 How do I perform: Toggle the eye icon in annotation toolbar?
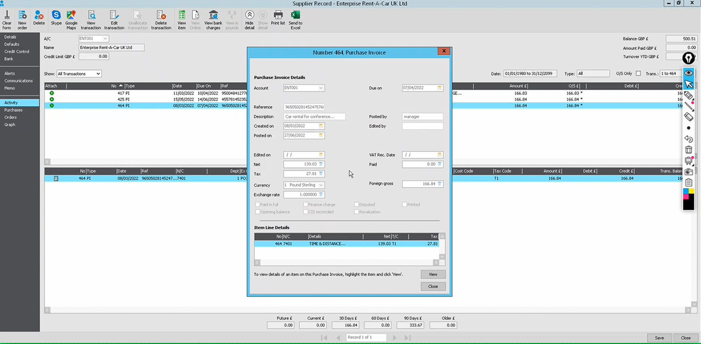pos(688,73)
